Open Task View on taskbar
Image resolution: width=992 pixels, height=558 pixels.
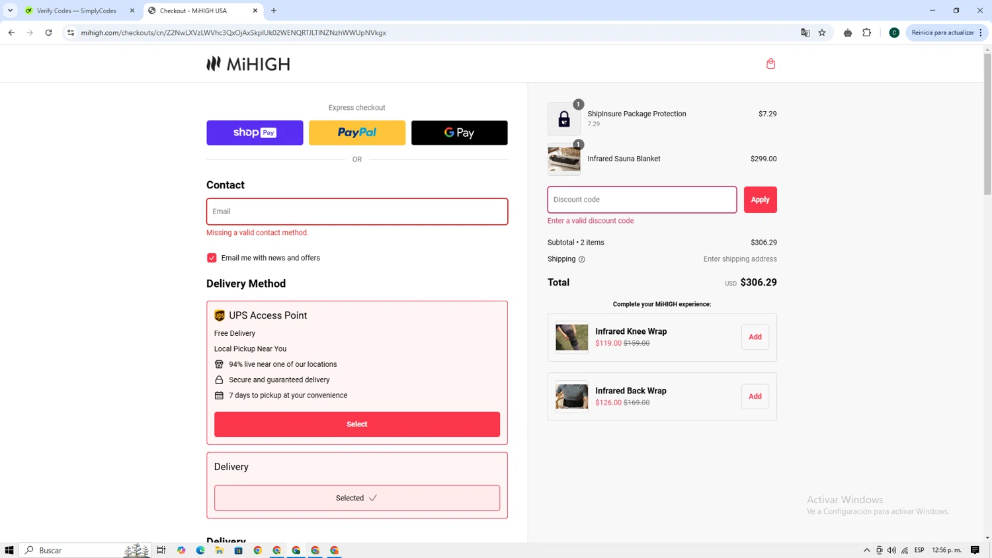coord(161,550)
